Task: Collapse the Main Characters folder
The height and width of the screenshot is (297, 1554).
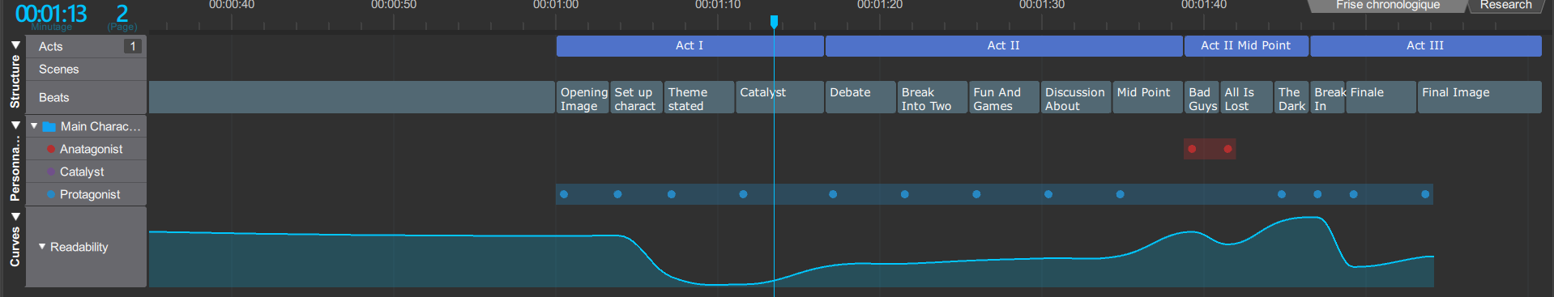Action: [34, 126]
